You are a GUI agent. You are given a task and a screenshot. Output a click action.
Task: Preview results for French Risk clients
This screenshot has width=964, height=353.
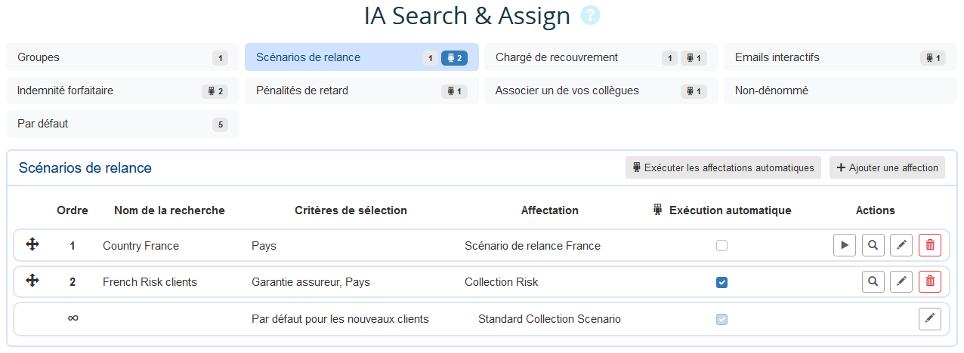coord(873,282)
